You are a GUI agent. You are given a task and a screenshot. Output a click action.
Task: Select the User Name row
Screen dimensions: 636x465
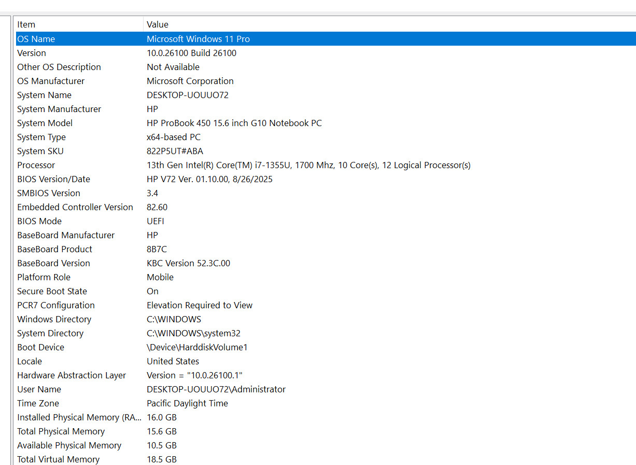point(326,389)
